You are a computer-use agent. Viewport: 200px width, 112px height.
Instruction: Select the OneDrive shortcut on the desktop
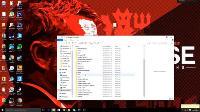pos(20,5)
